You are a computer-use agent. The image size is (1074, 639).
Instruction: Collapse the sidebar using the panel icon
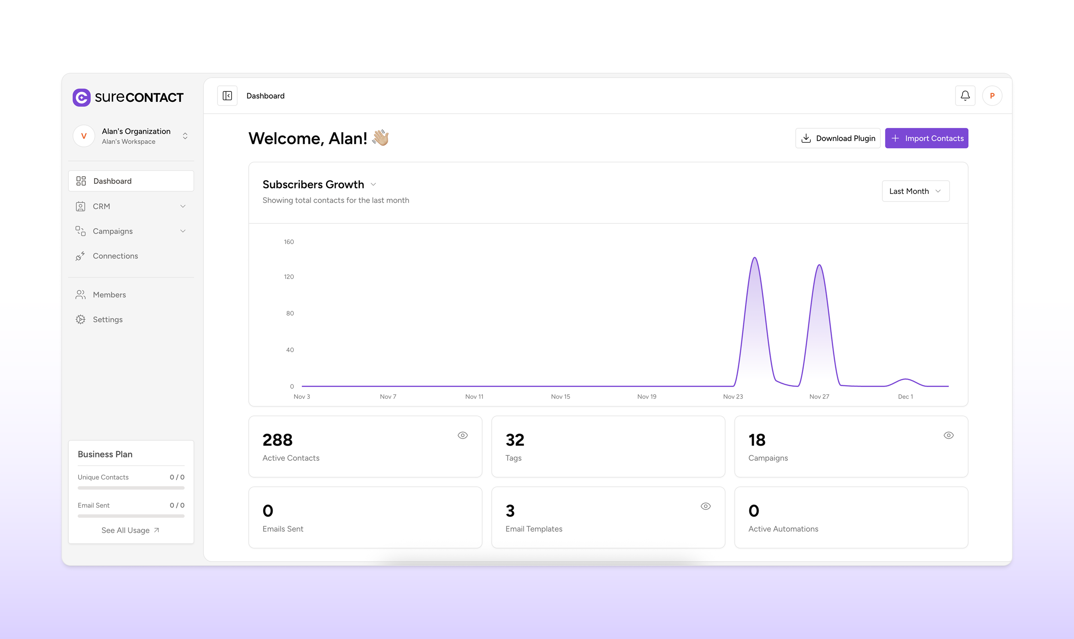[x=227, y=95]
